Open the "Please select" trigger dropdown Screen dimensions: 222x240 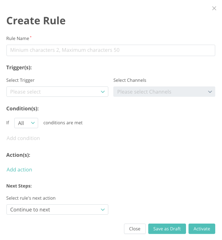pos(53,92)
